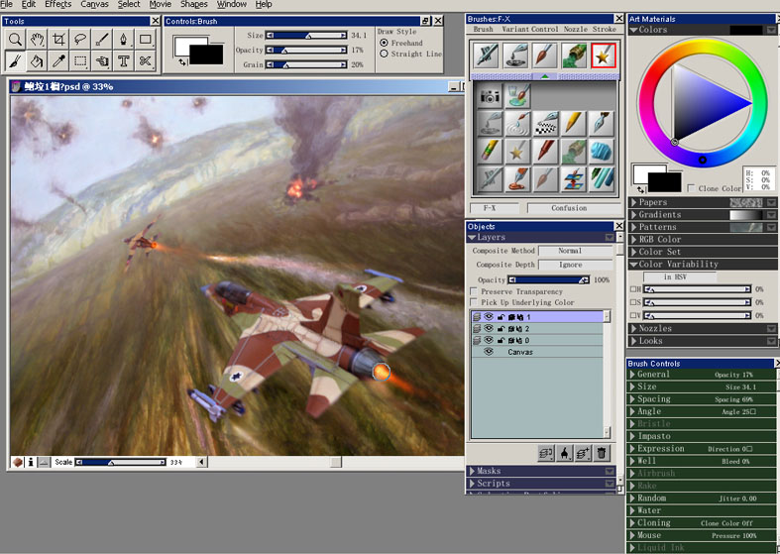Open the Movie menu
780x554 pixels.
click(x=161, y=5)
